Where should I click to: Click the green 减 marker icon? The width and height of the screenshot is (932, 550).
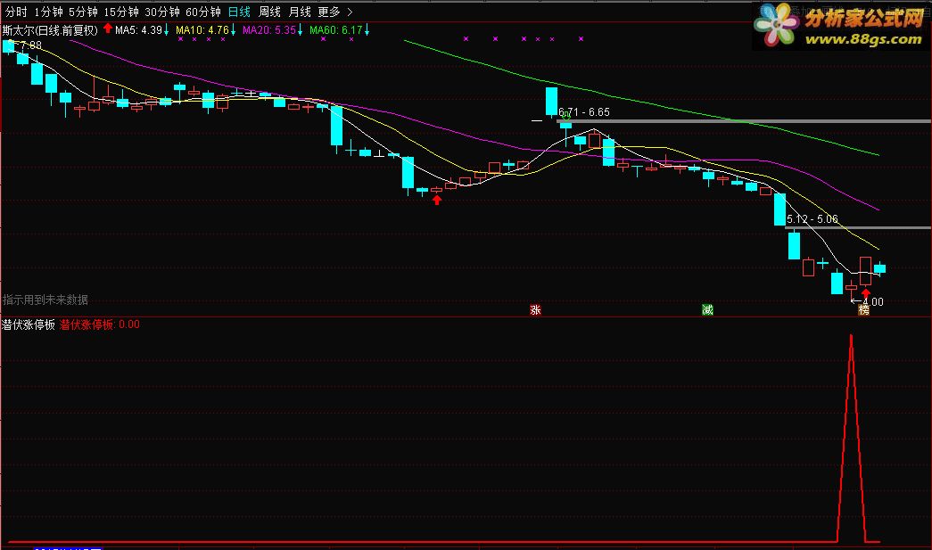(707, 310)
